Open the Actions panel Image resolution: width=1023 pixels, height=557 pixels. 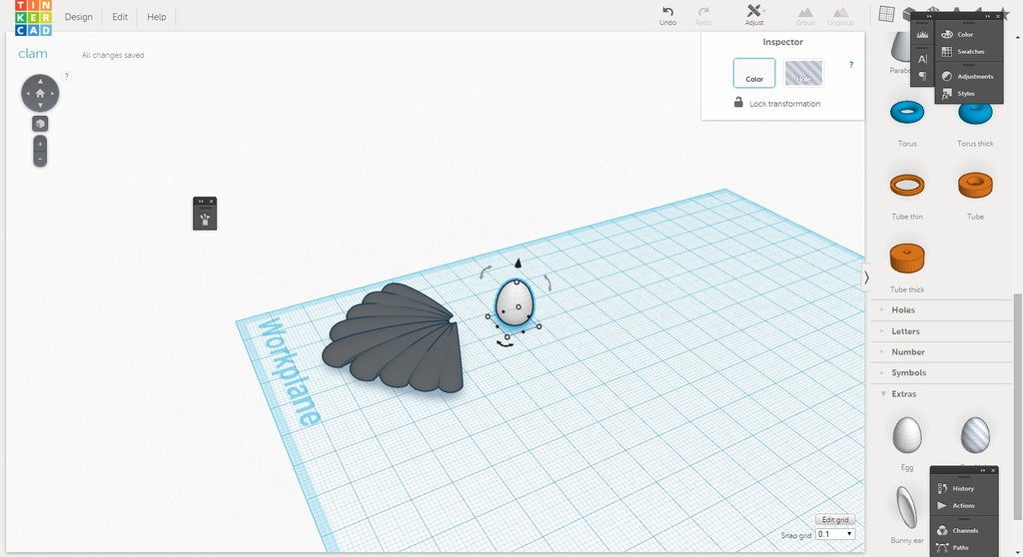coord(957,505)
